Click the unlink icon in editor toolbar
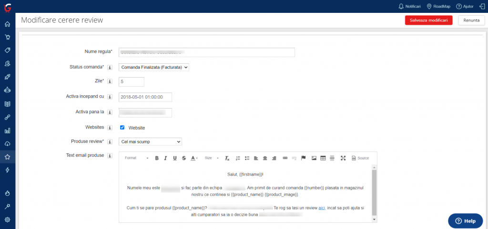The width and height of the screenshot is (488, 229). tap(294, 158)
